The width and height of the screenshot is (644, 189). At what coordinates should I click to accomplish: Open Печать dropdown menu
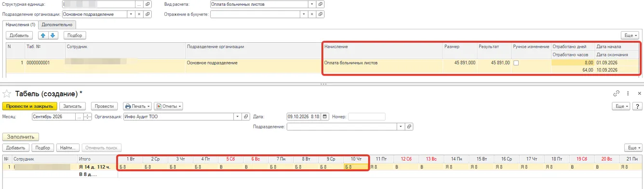(x=137, y=106)
